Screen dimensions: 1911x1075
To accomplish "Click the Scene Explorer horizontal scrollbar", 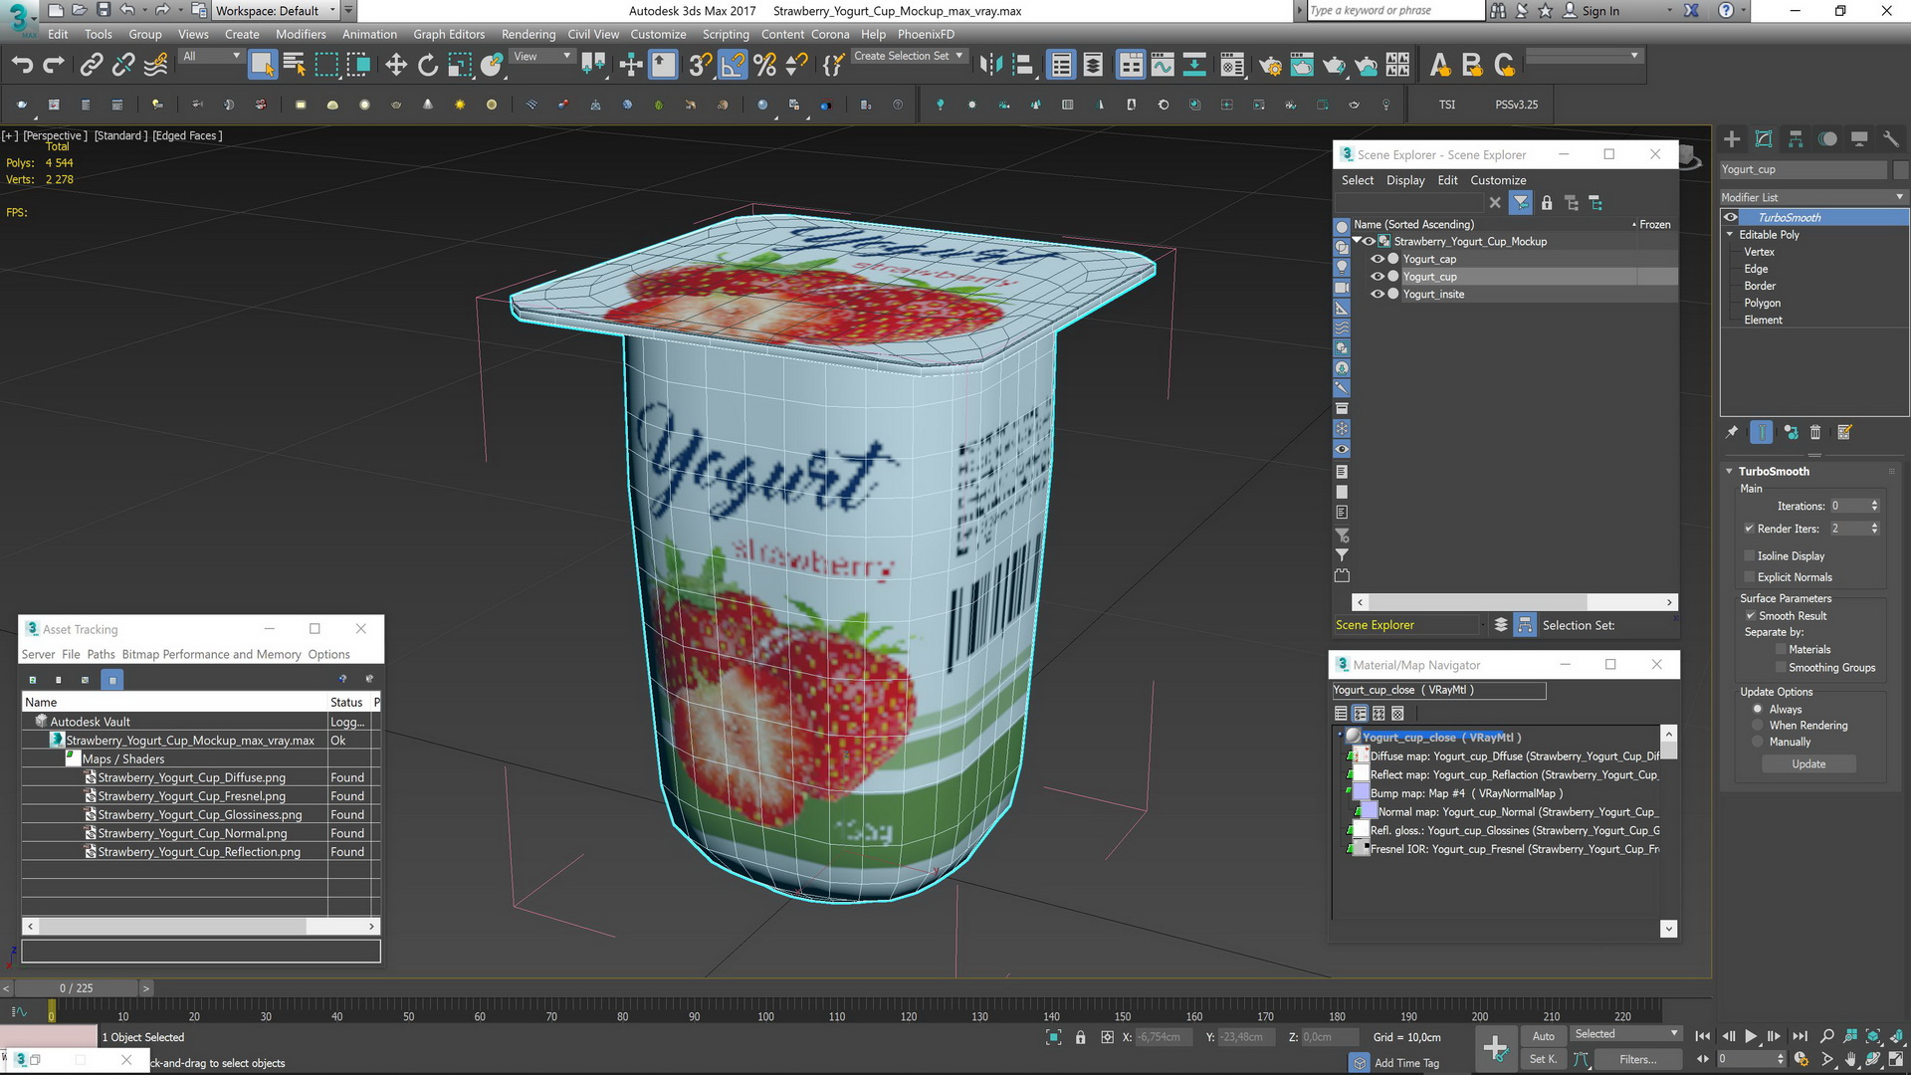I will point(1514,602).
